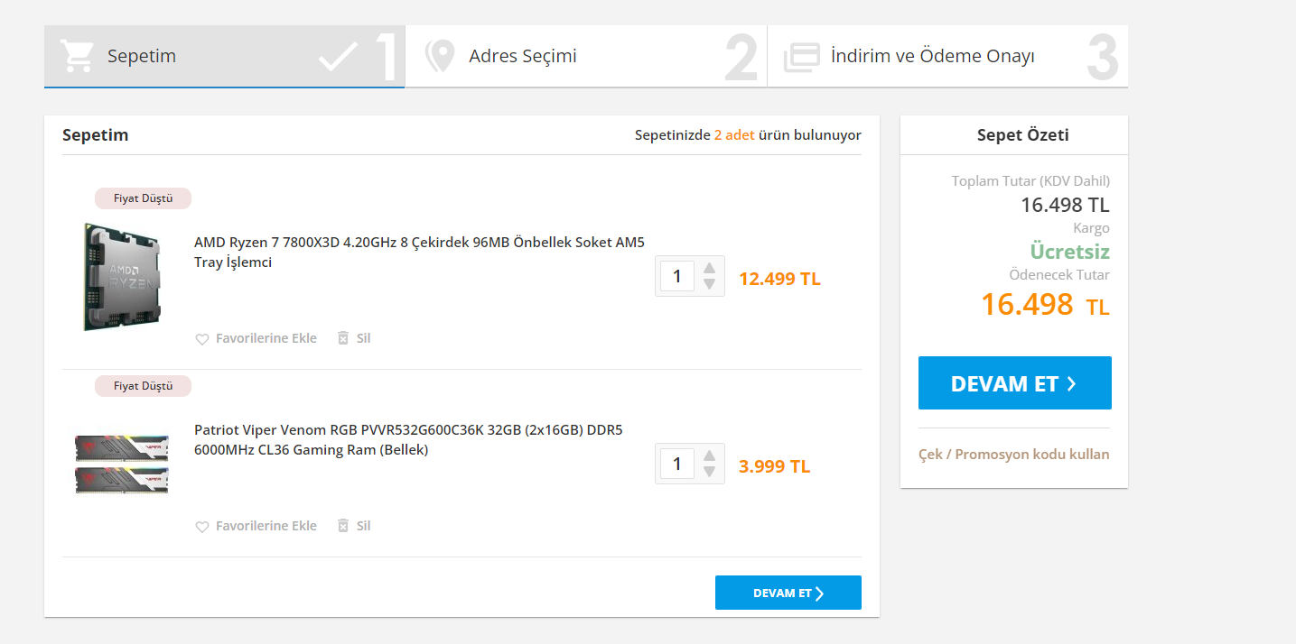Click heart icon for Patriot Viper RAM
Image resolution: width=1296 pixels, height=644 pixels.
click(202, 527)
